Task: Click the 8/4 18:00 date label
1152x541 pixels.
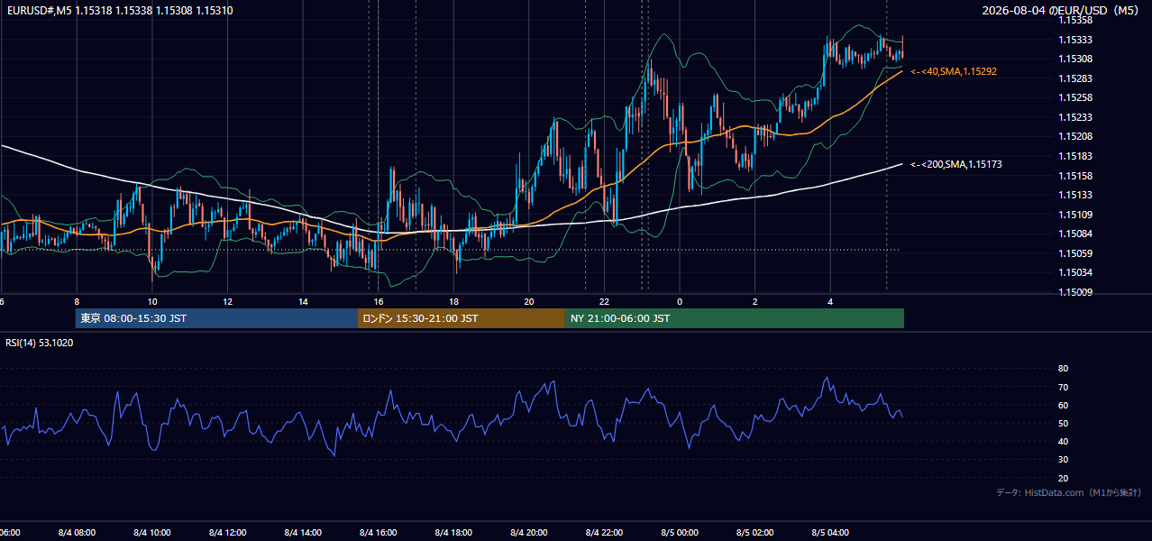Action: coord(454,532)
